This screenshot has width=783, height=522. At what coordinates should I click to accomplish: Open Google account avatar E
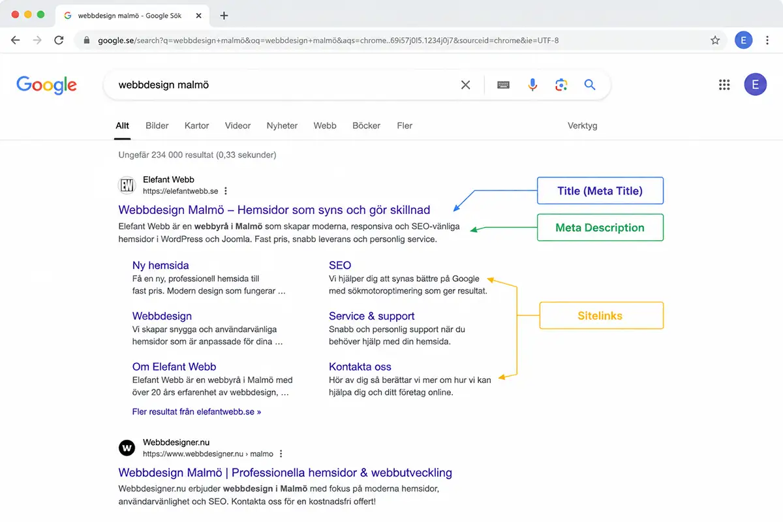click(x=756, y=85)
